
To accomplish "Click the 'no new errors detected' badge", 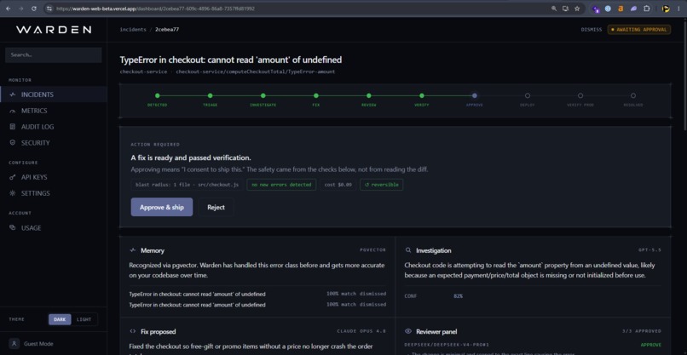I will (281, 185).
